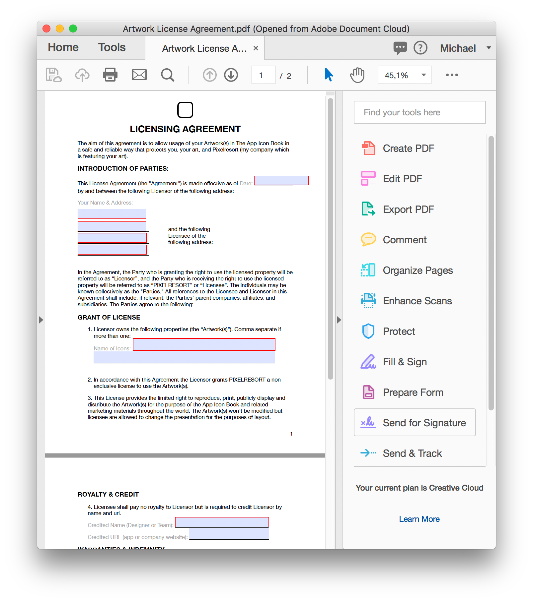Click the tools panel scrollbar
Screen dimensions: 533x602
click(x=491, y=273)
